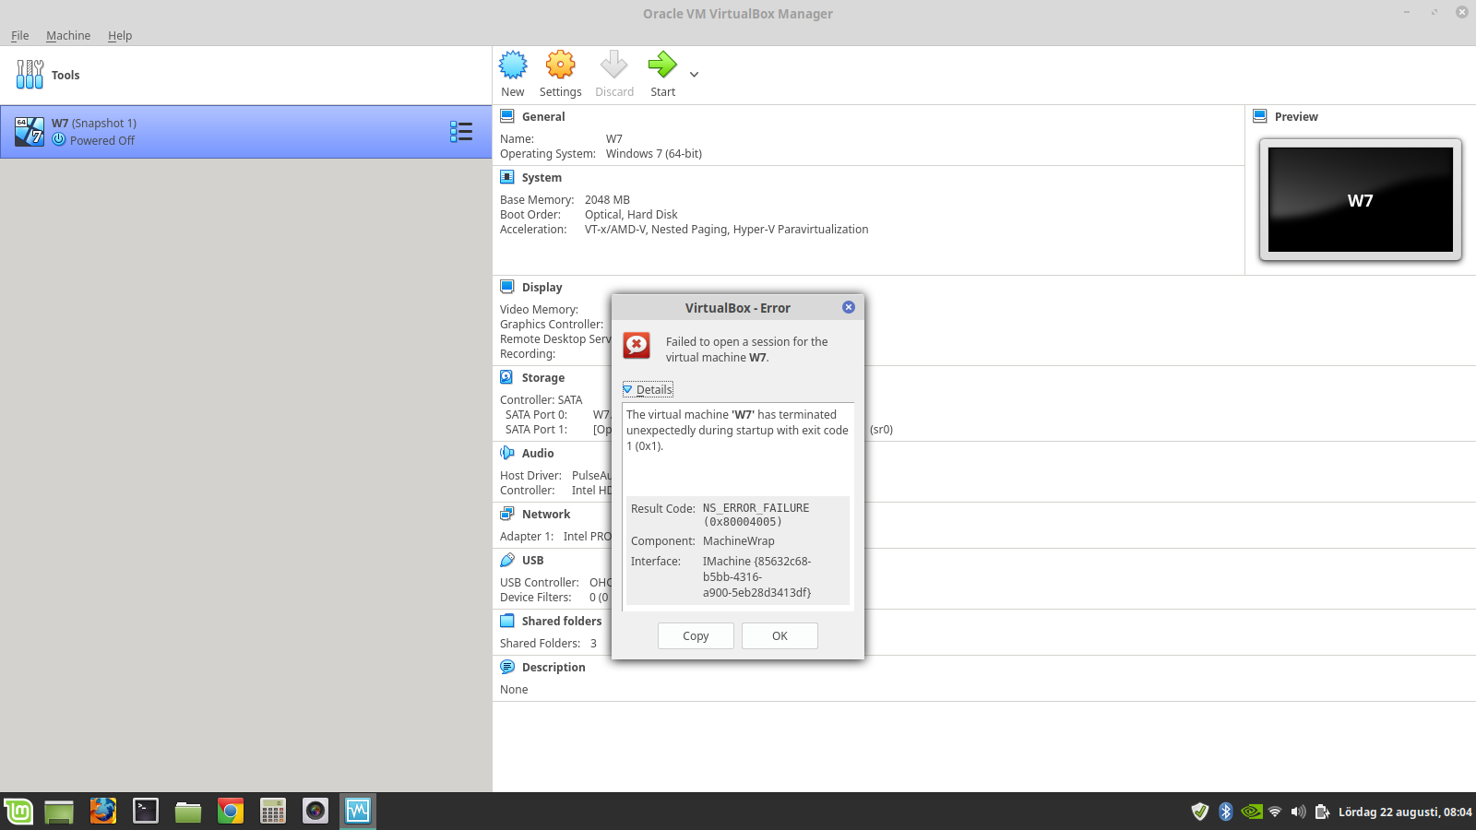Click the 'Optical, Hard Disk' boot order value
This screenshot has height=830, width=1476.
pyautogui.click(x=631, y=215)
